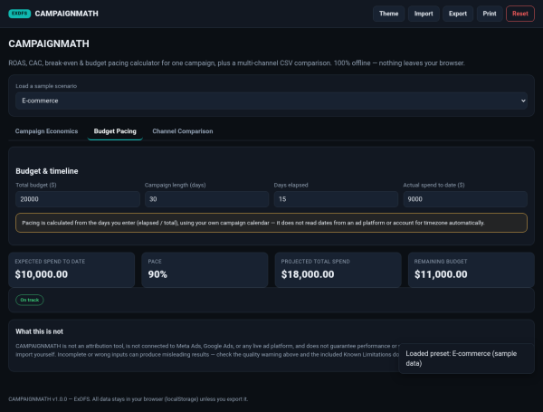Click the Budget & timeline heading
The width and height of the screenshot is (543, 412).
(47, 171)
